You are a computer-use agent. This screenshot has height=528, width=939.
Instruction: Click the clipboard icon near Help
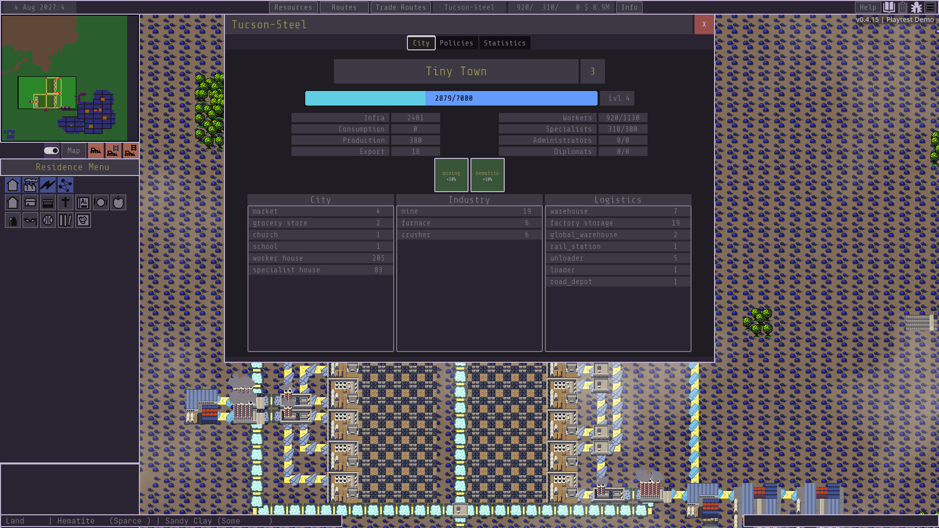click(x=902, y=7)
